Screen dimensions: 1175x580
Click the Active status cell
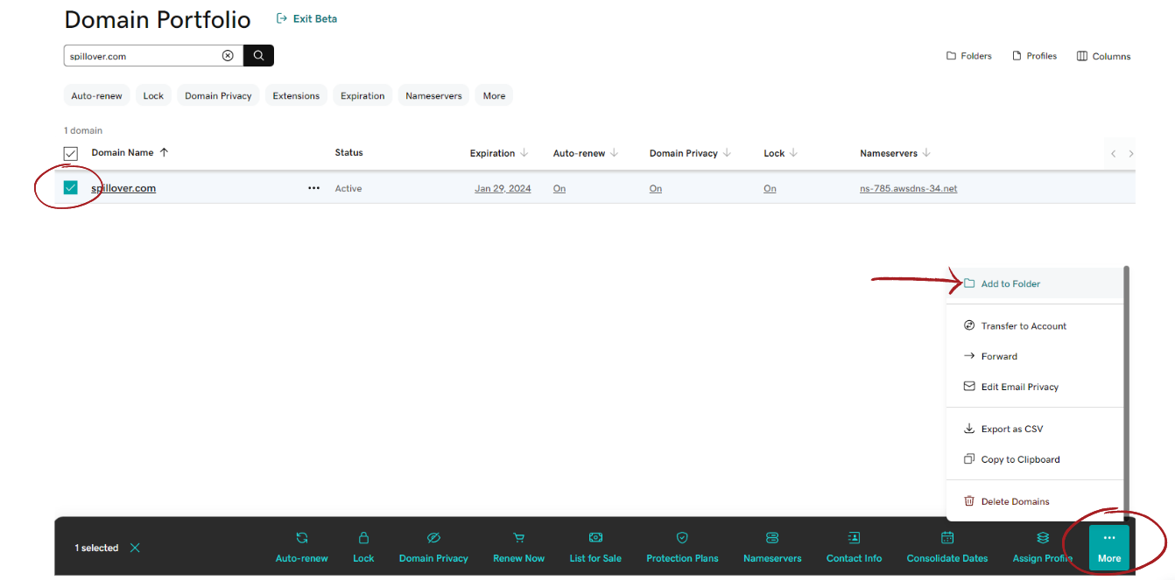click(348, 188)
